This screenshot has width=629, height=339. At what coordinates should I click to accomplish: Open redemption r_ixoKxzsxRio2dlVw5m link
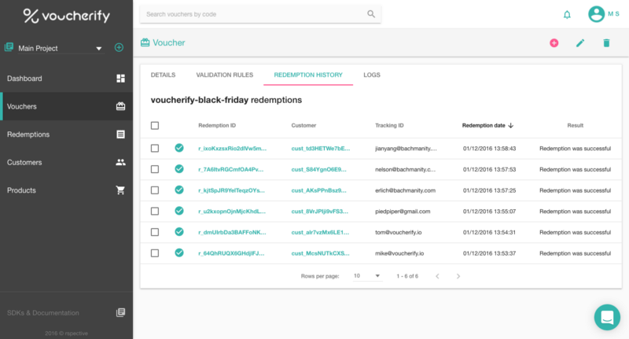point(232,149)
